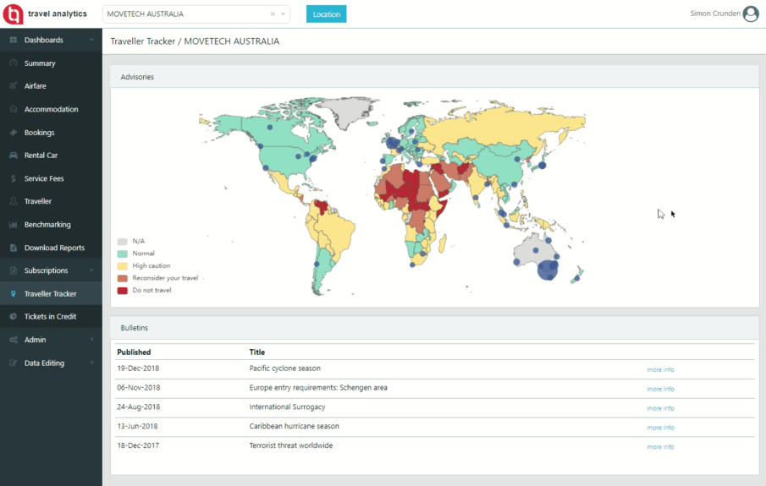This screenshot has height=486, width=766.
Task: Click the Accommodation icon in sidebar
Action: point(14,109)
